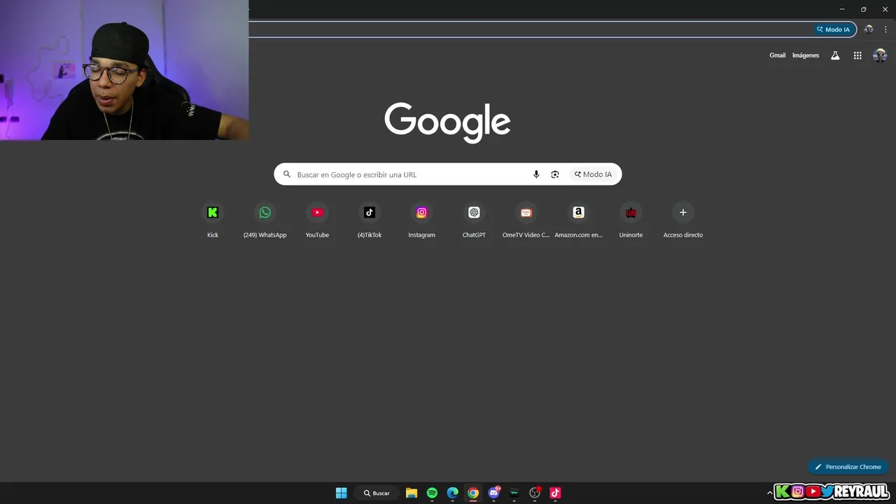Open Gmail link
This screenshot has width=896, height=504.
coord(778,55)
